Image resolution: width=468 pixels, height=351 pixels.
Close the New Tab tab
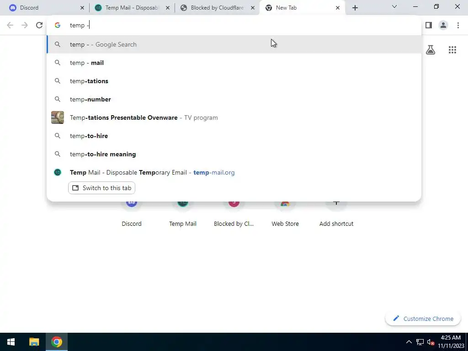point(338,8)
